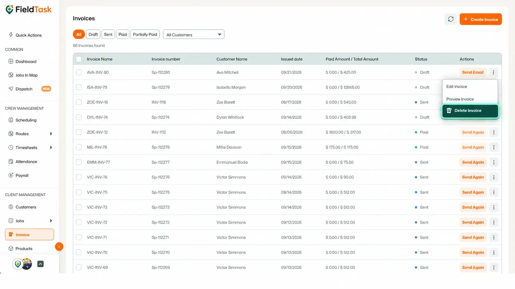Choose Delete Invoice in context menu
This screenshot has height=289, width=515.
click(x=470, y=111)
